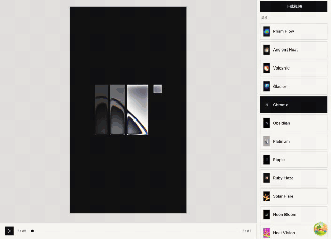This screenshot has width=331, height=239.
Task: Click the small square in the preview
Action: pos(157,89)
